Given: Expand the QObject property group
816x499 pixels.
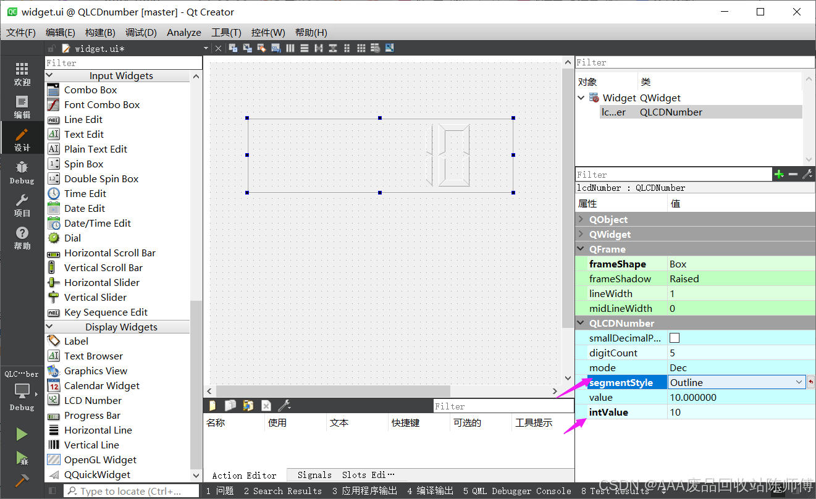Looking at the screenshot, I should (x=581, y=219).
